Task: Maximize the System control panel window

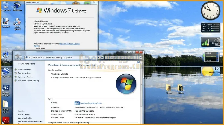Action: tap(133, 52)
